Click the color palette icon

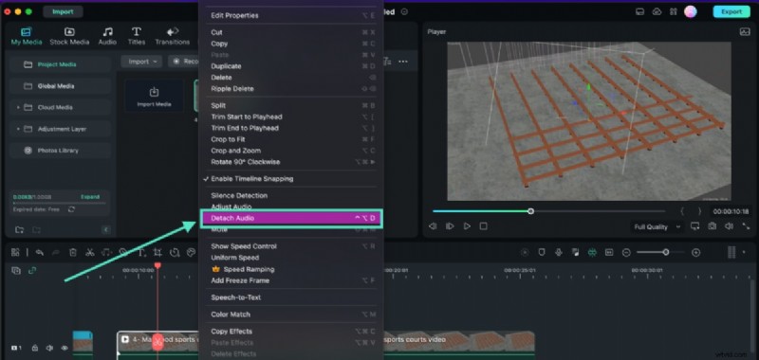pos(191,252)
